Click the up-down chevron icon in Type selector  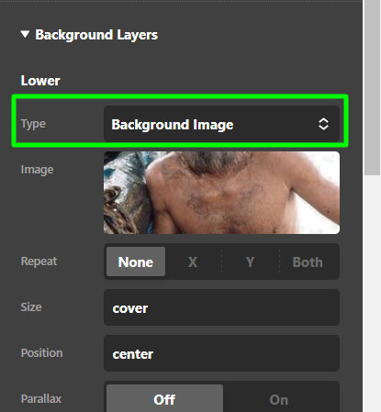323,124
